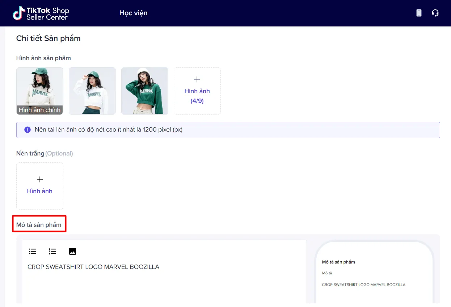Viewport: 451px width, 307px height.
Task: Click the 'Nền trắng (Optional)' label
Action: (45, 153)
